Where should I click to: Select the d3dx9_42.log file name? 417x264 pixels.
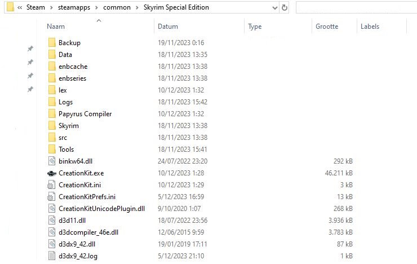(78, 256)
